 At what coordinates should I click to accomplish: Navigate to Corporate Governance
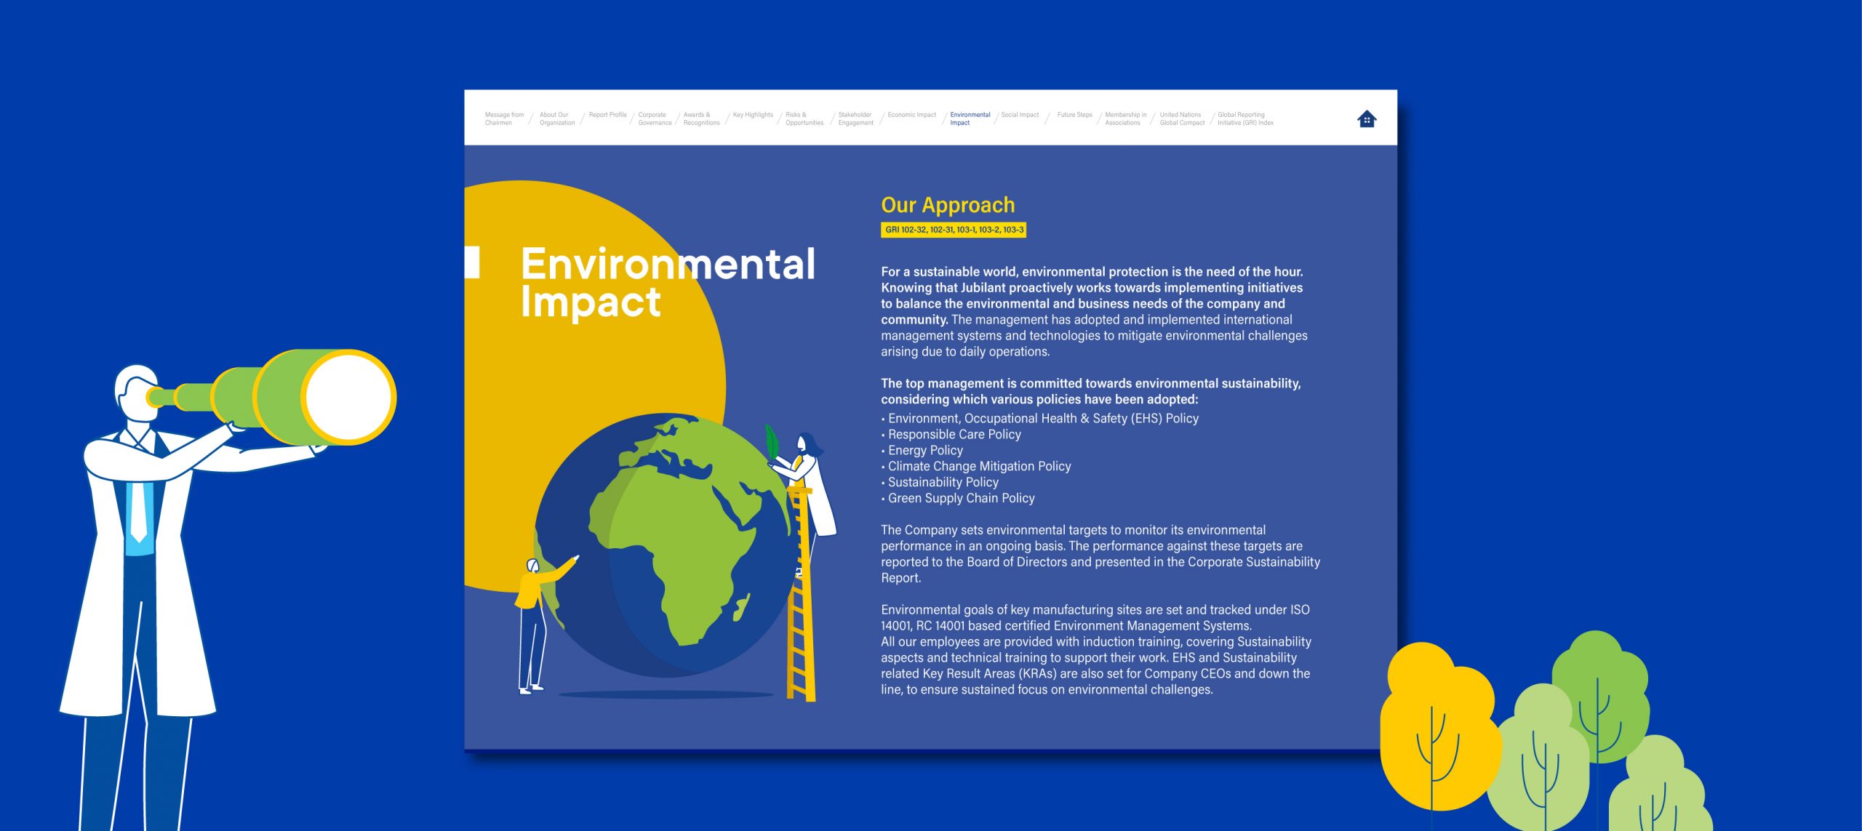pos(655,119)
